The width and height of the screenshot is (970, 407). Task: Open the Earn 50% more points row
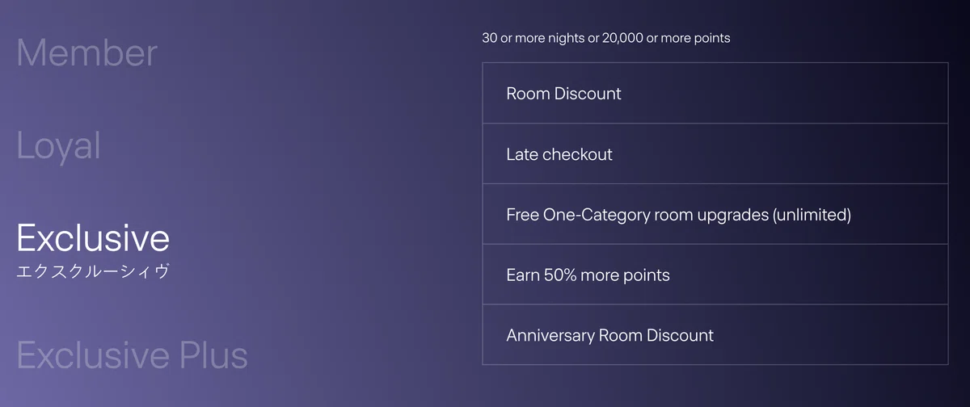[715, 275]
